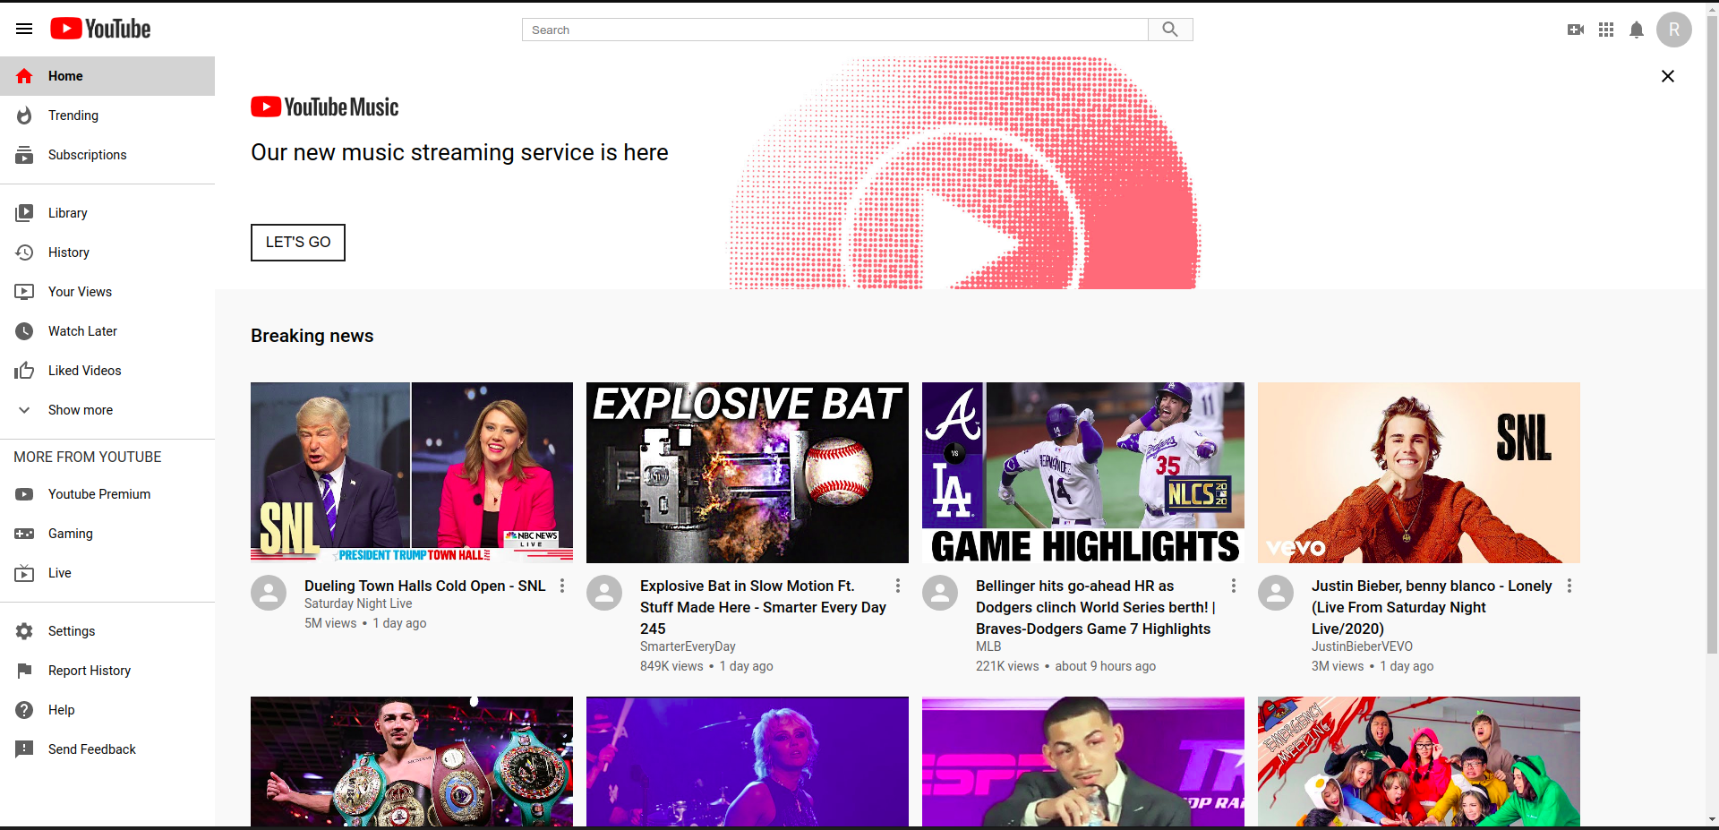
Task: Dismiss the YouTube Music banner
Action: 1668,76
